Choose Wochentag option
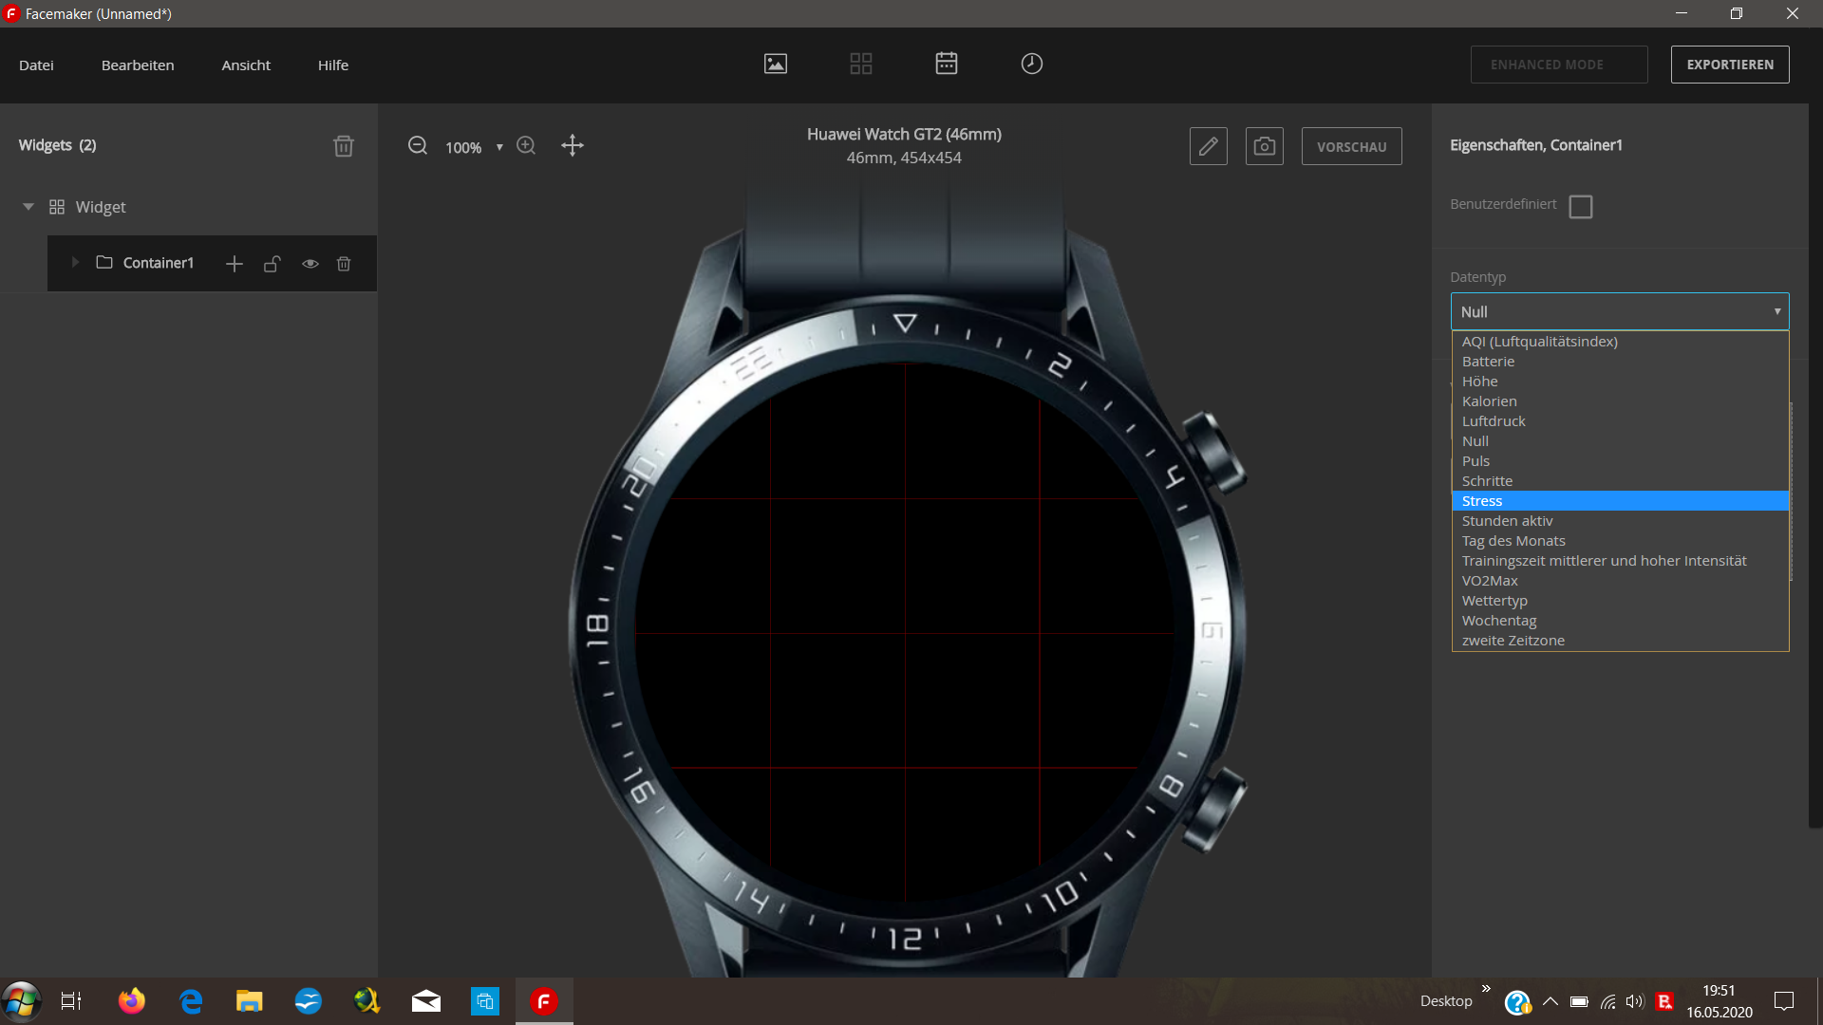 coord(1620,621)
